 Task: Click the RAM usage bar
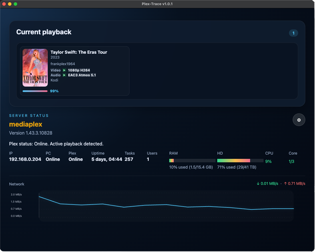point(192,161)
